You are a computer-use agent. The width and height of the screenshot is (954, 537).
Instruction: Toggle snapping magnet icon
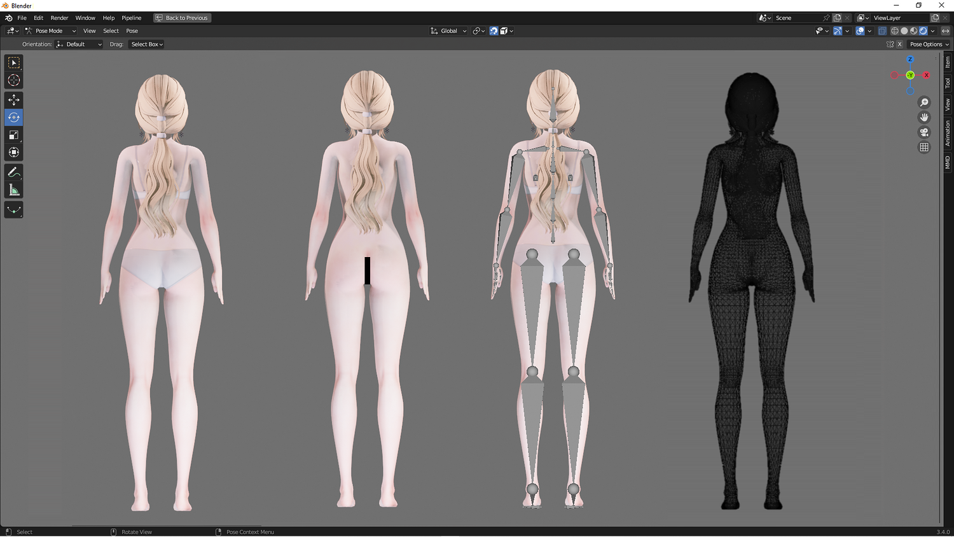coord(494,31)
